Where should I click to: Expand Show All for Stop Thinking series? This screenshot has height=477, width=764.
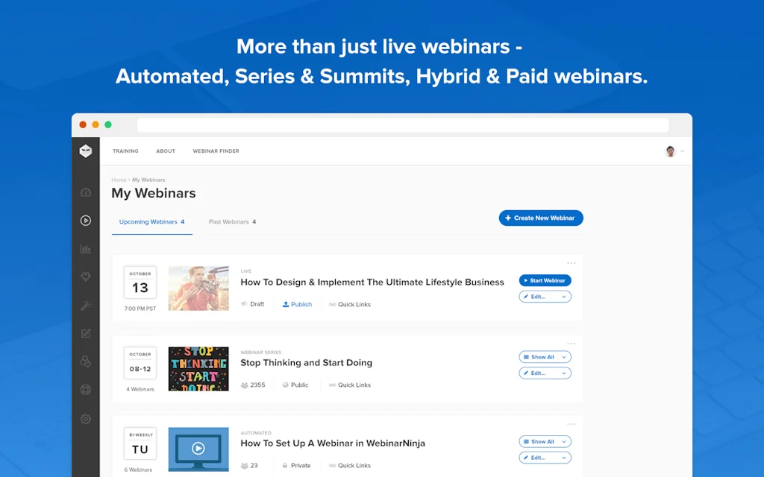(545, 356)
